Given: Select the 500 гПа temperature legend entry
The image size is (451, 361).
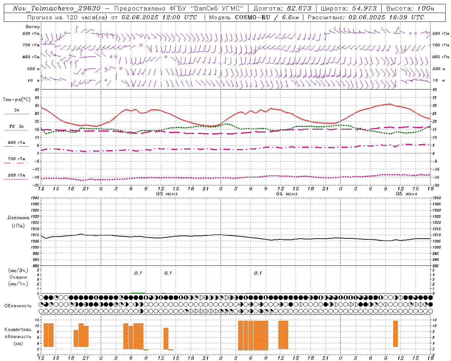Looking at the screenshot, I should coord(16,175).
